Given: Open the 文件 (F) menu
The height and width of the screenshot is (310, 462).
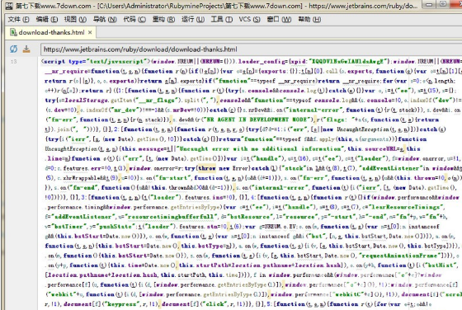Looking at the screenshot, I should (x=18, y=20).
